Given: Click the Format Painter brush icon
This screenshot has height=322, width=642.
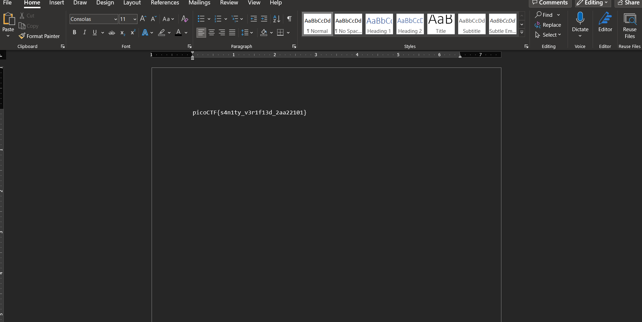Looking at the screenshot, I should (22, 36).
